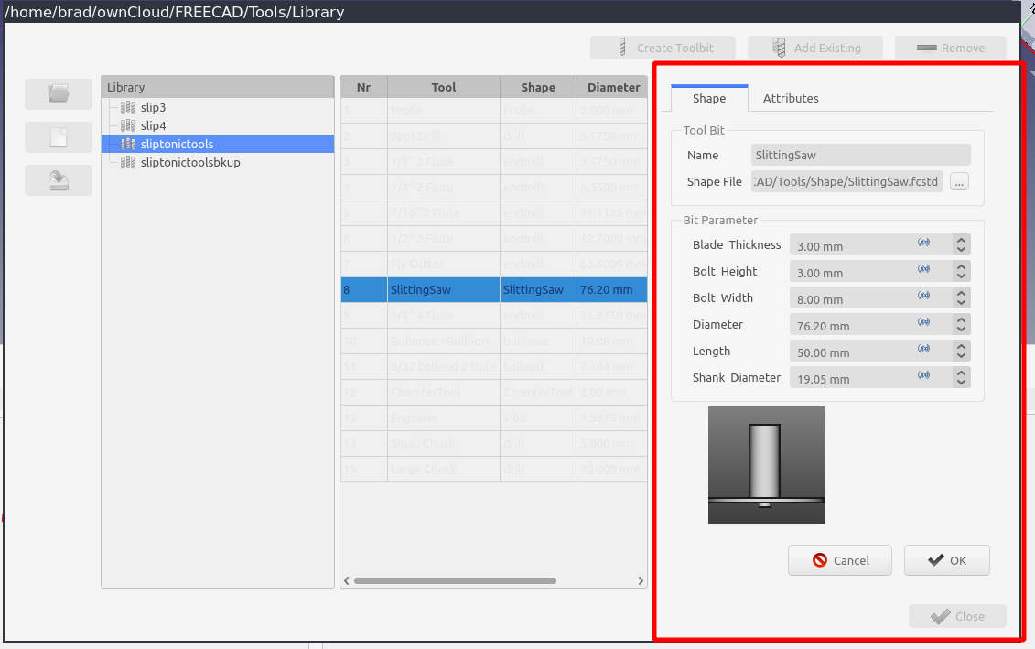1035x649 pixels.
Task: Click the Bolt Height value field
Action: (870, 271)
